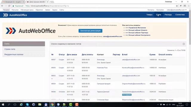Open Контакты in top menu
Screen dimensions: 191x107
click(151, 10)
